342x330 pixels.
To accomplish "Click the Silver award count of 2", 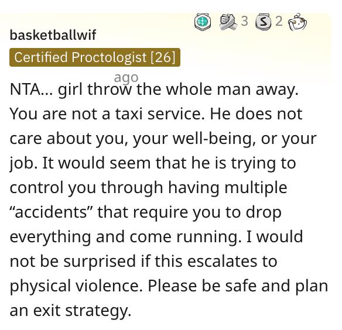I will click(279, 22).
